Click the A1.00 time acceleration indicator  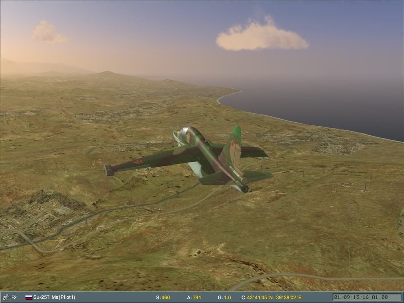[x=380, y=297]
